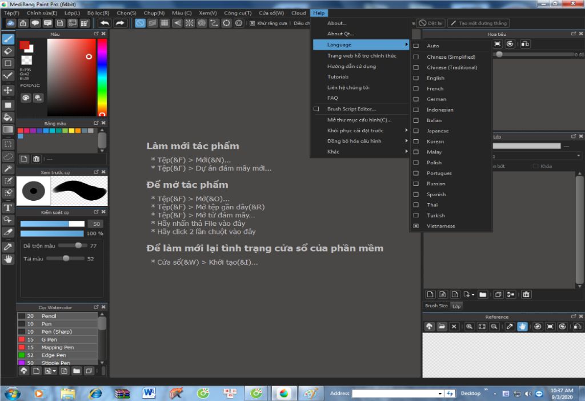585x401 pixels.
Task: Open the taskbar Address dropdown arrow
Action: tap(440, 394)
